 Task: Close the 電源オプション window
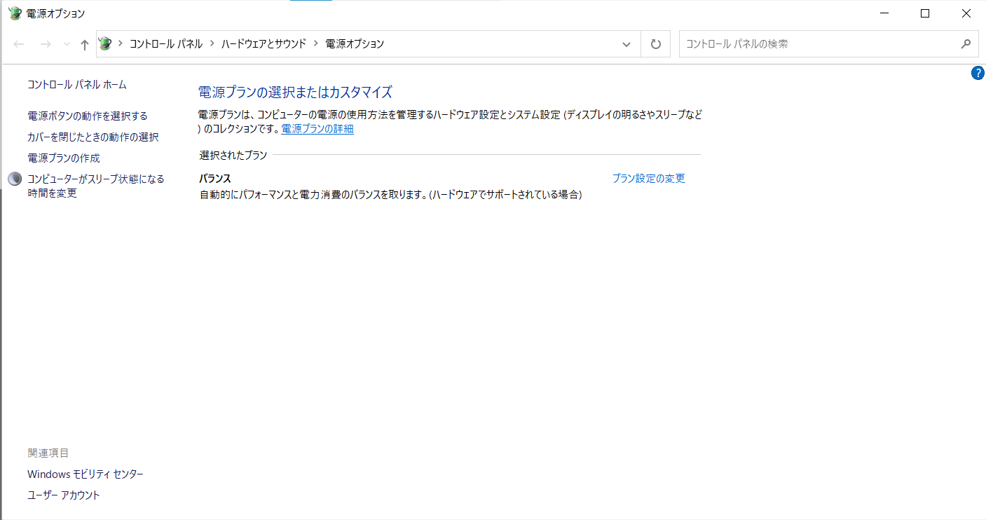(x=966, y=13)
